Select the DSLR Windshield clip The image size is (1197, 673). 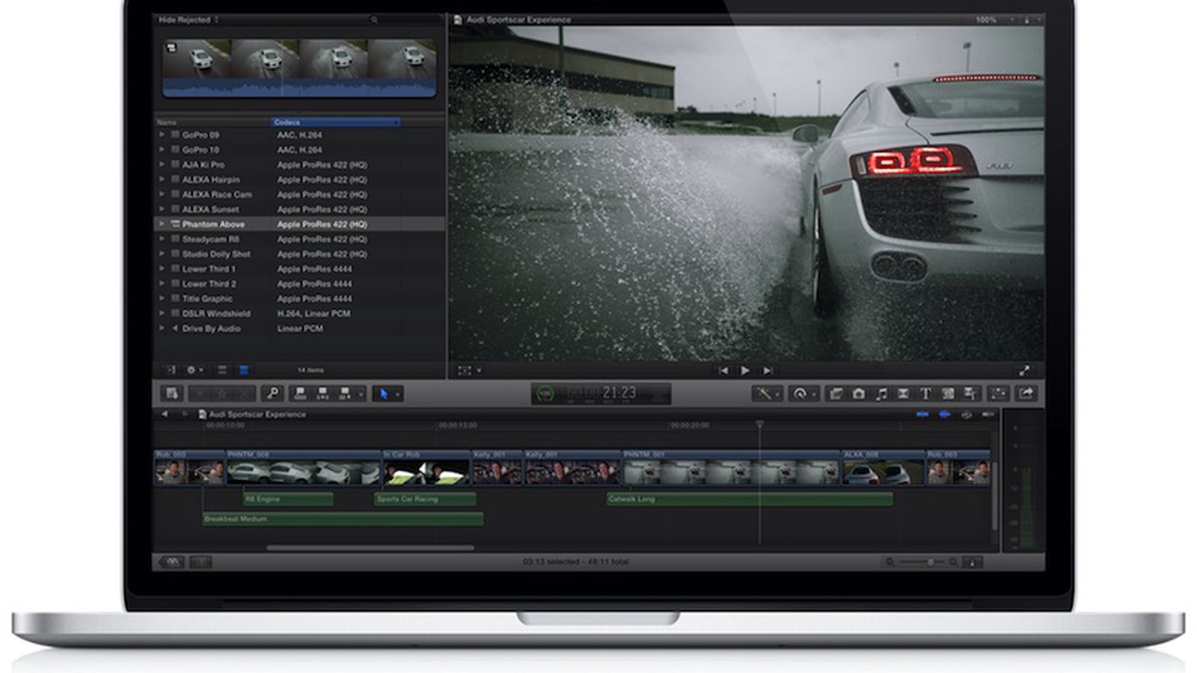[x=299, y=313]
